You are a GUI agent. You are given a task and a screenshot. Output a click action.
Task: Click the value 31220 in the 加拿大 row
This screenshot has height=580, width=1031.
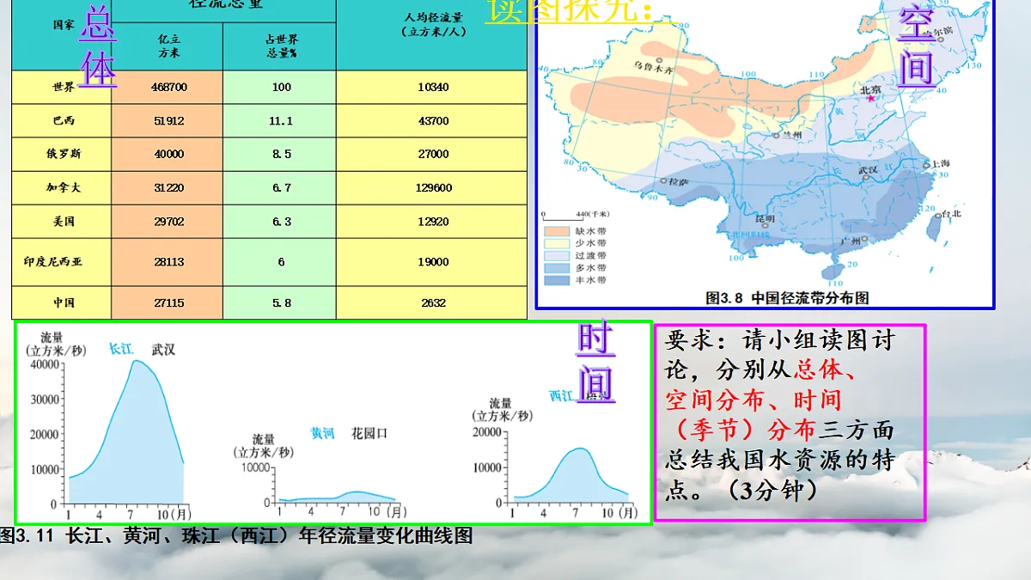click(x=169, y=187)
